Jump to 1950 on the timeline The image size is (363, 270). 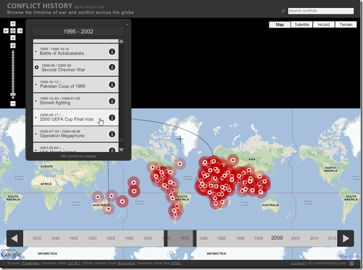click(x=92, y=238)
